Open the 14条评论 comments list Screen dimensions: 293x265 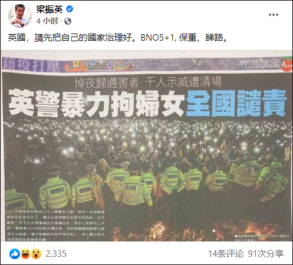tap(226, 254)
